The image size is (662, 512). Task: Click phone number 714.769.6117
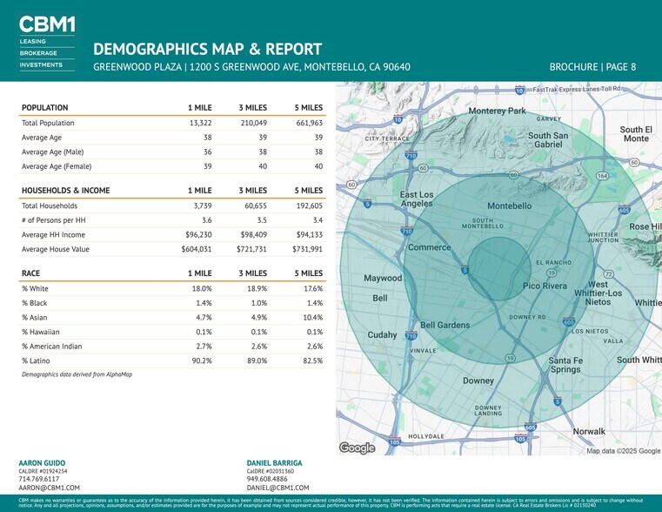click(39, 479)
